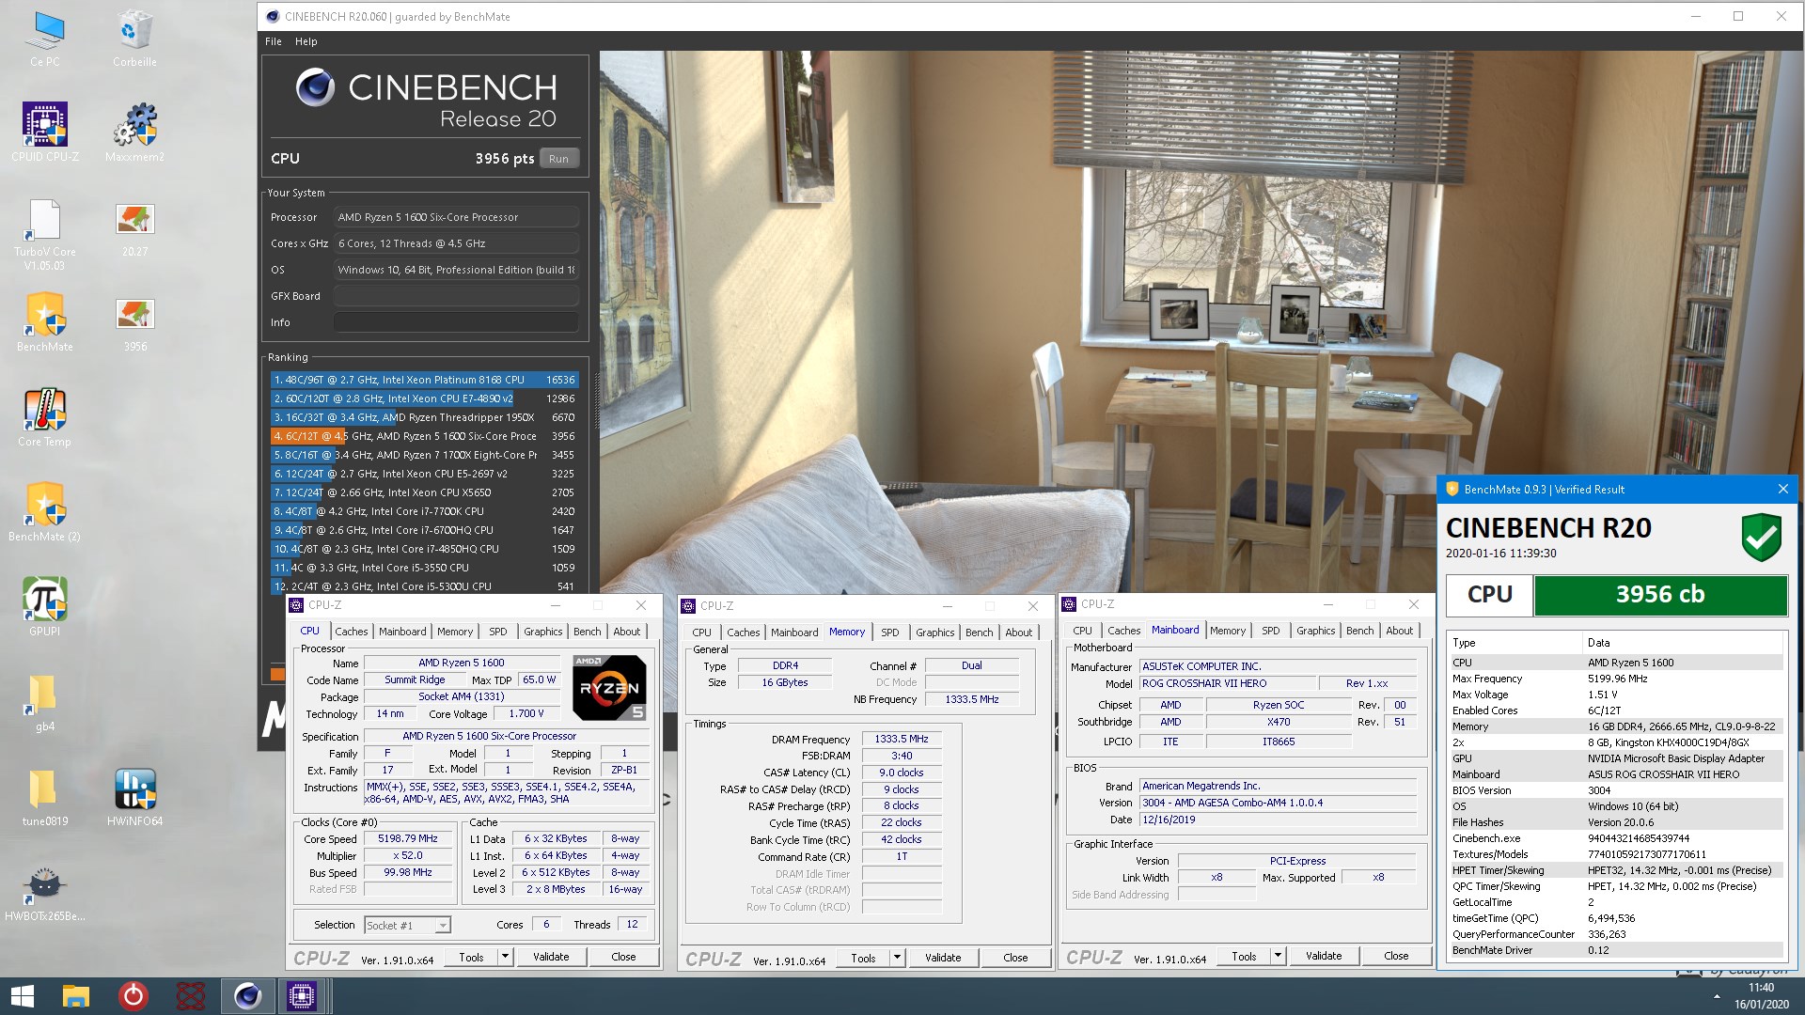Viewport: 1805px width, 1015px height.
Task: Switch to Cinebench taskbar icon
Action: 247,996
